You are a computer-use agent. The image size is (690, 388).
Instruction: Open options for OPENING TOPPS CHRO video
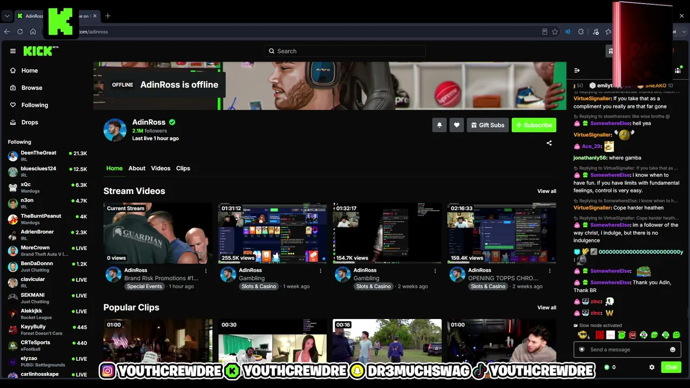click(550, 271)
